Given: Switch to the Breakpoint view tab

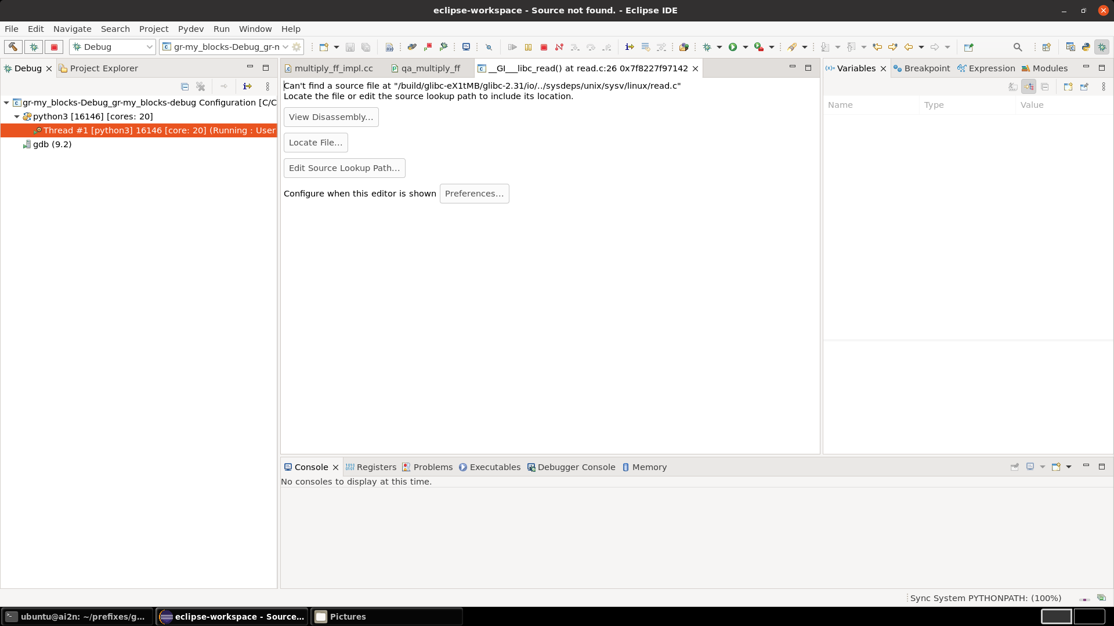Looking at the screenshot, I should pyautogui.click(x=922, y=68).
